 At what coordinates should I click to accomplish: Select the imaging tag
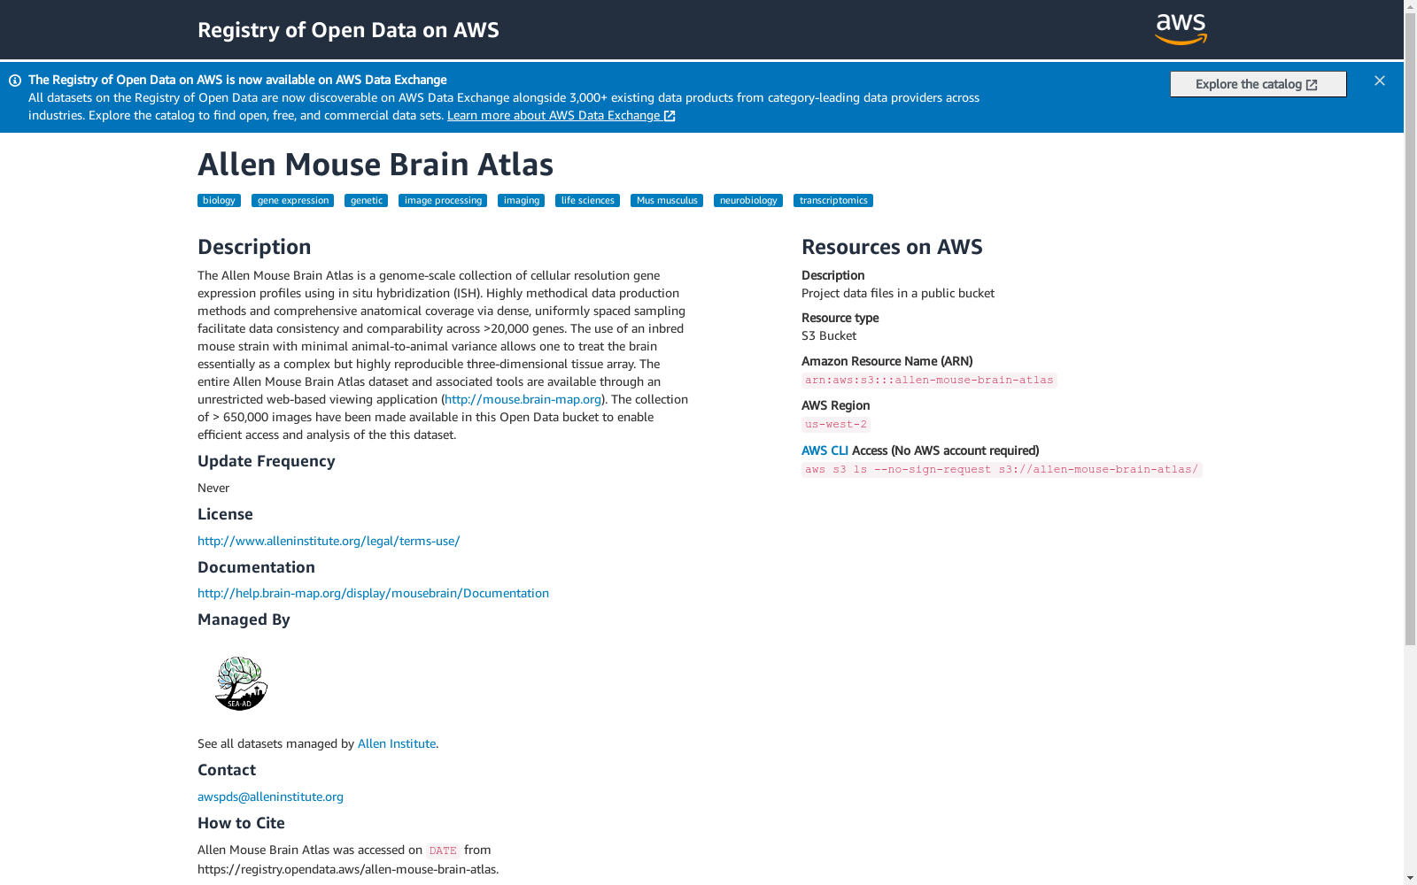[x=522, y=201]
